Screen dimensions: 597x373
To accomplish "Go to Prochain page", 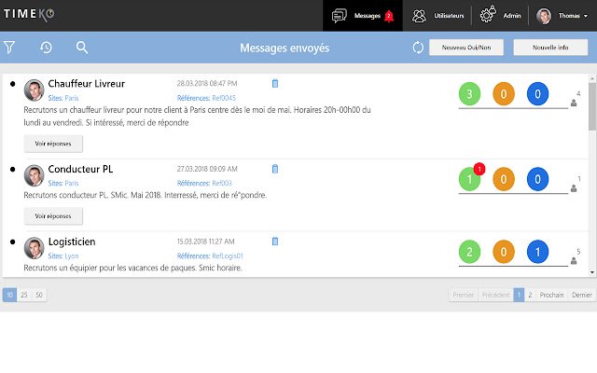I will coord(551,295).
